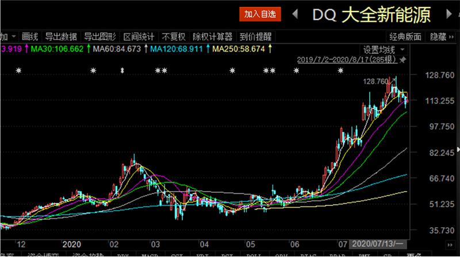Click the 2019/7/2-2020/8/17(285根) date range link
This screenshot has height=257, width=460.
[x=347, y=60]
